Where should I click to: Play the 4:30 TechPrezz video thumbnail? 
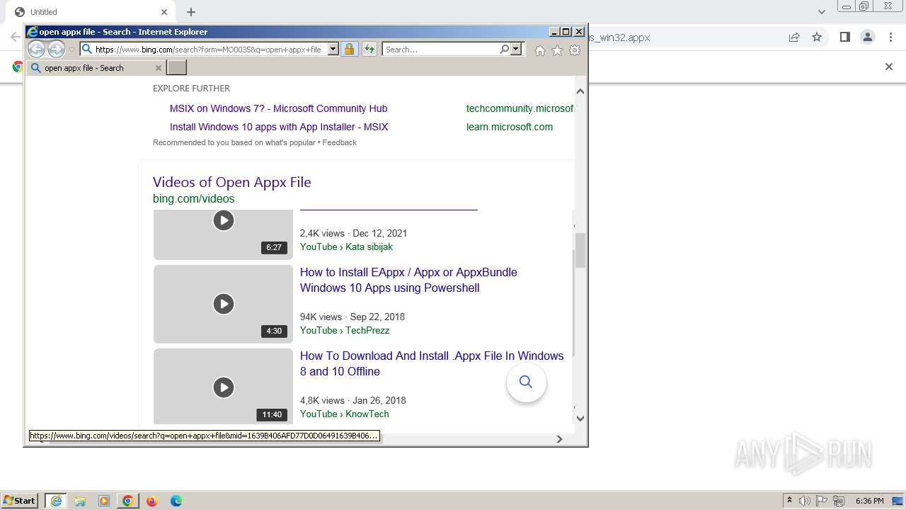click(x=223, y=304)
